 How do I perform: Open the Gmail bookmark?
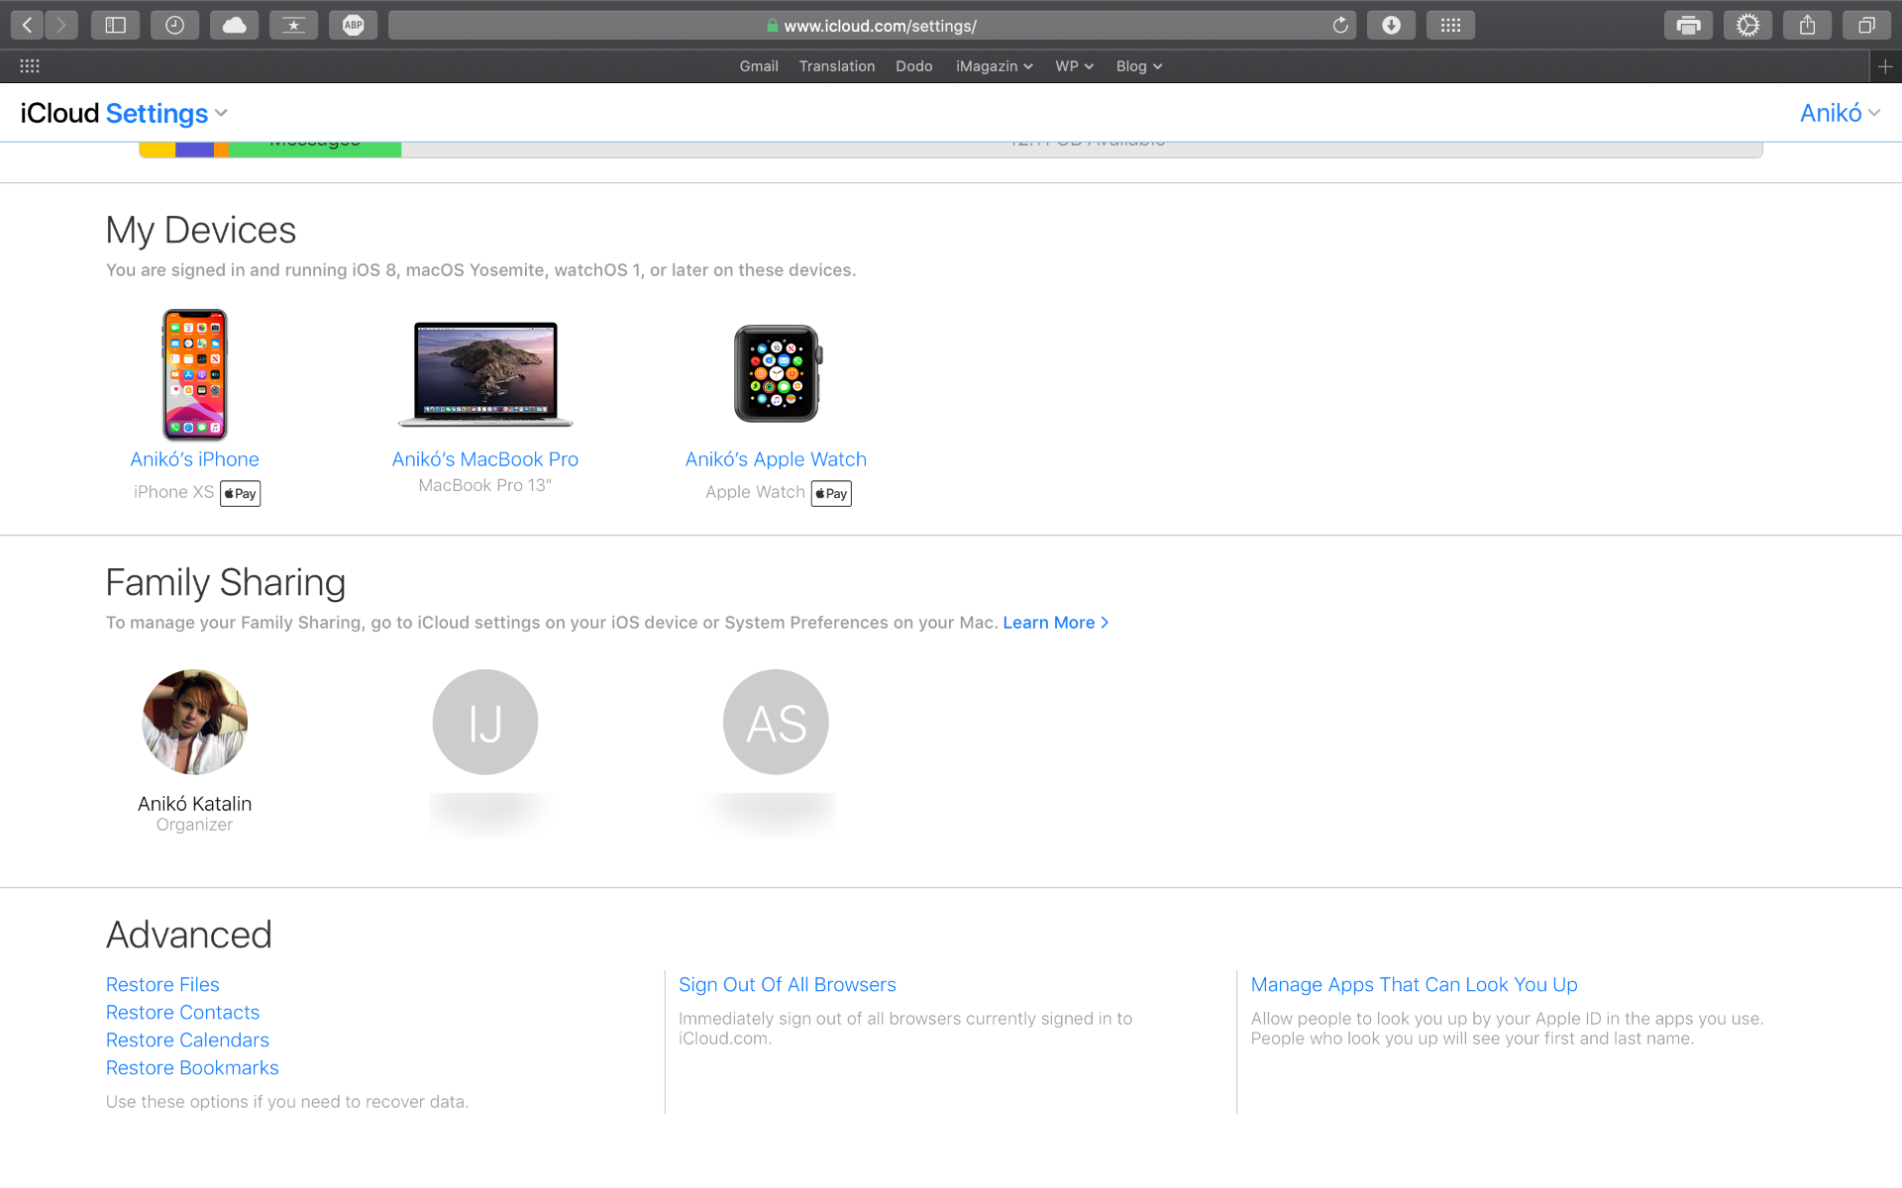coord(759,66)
